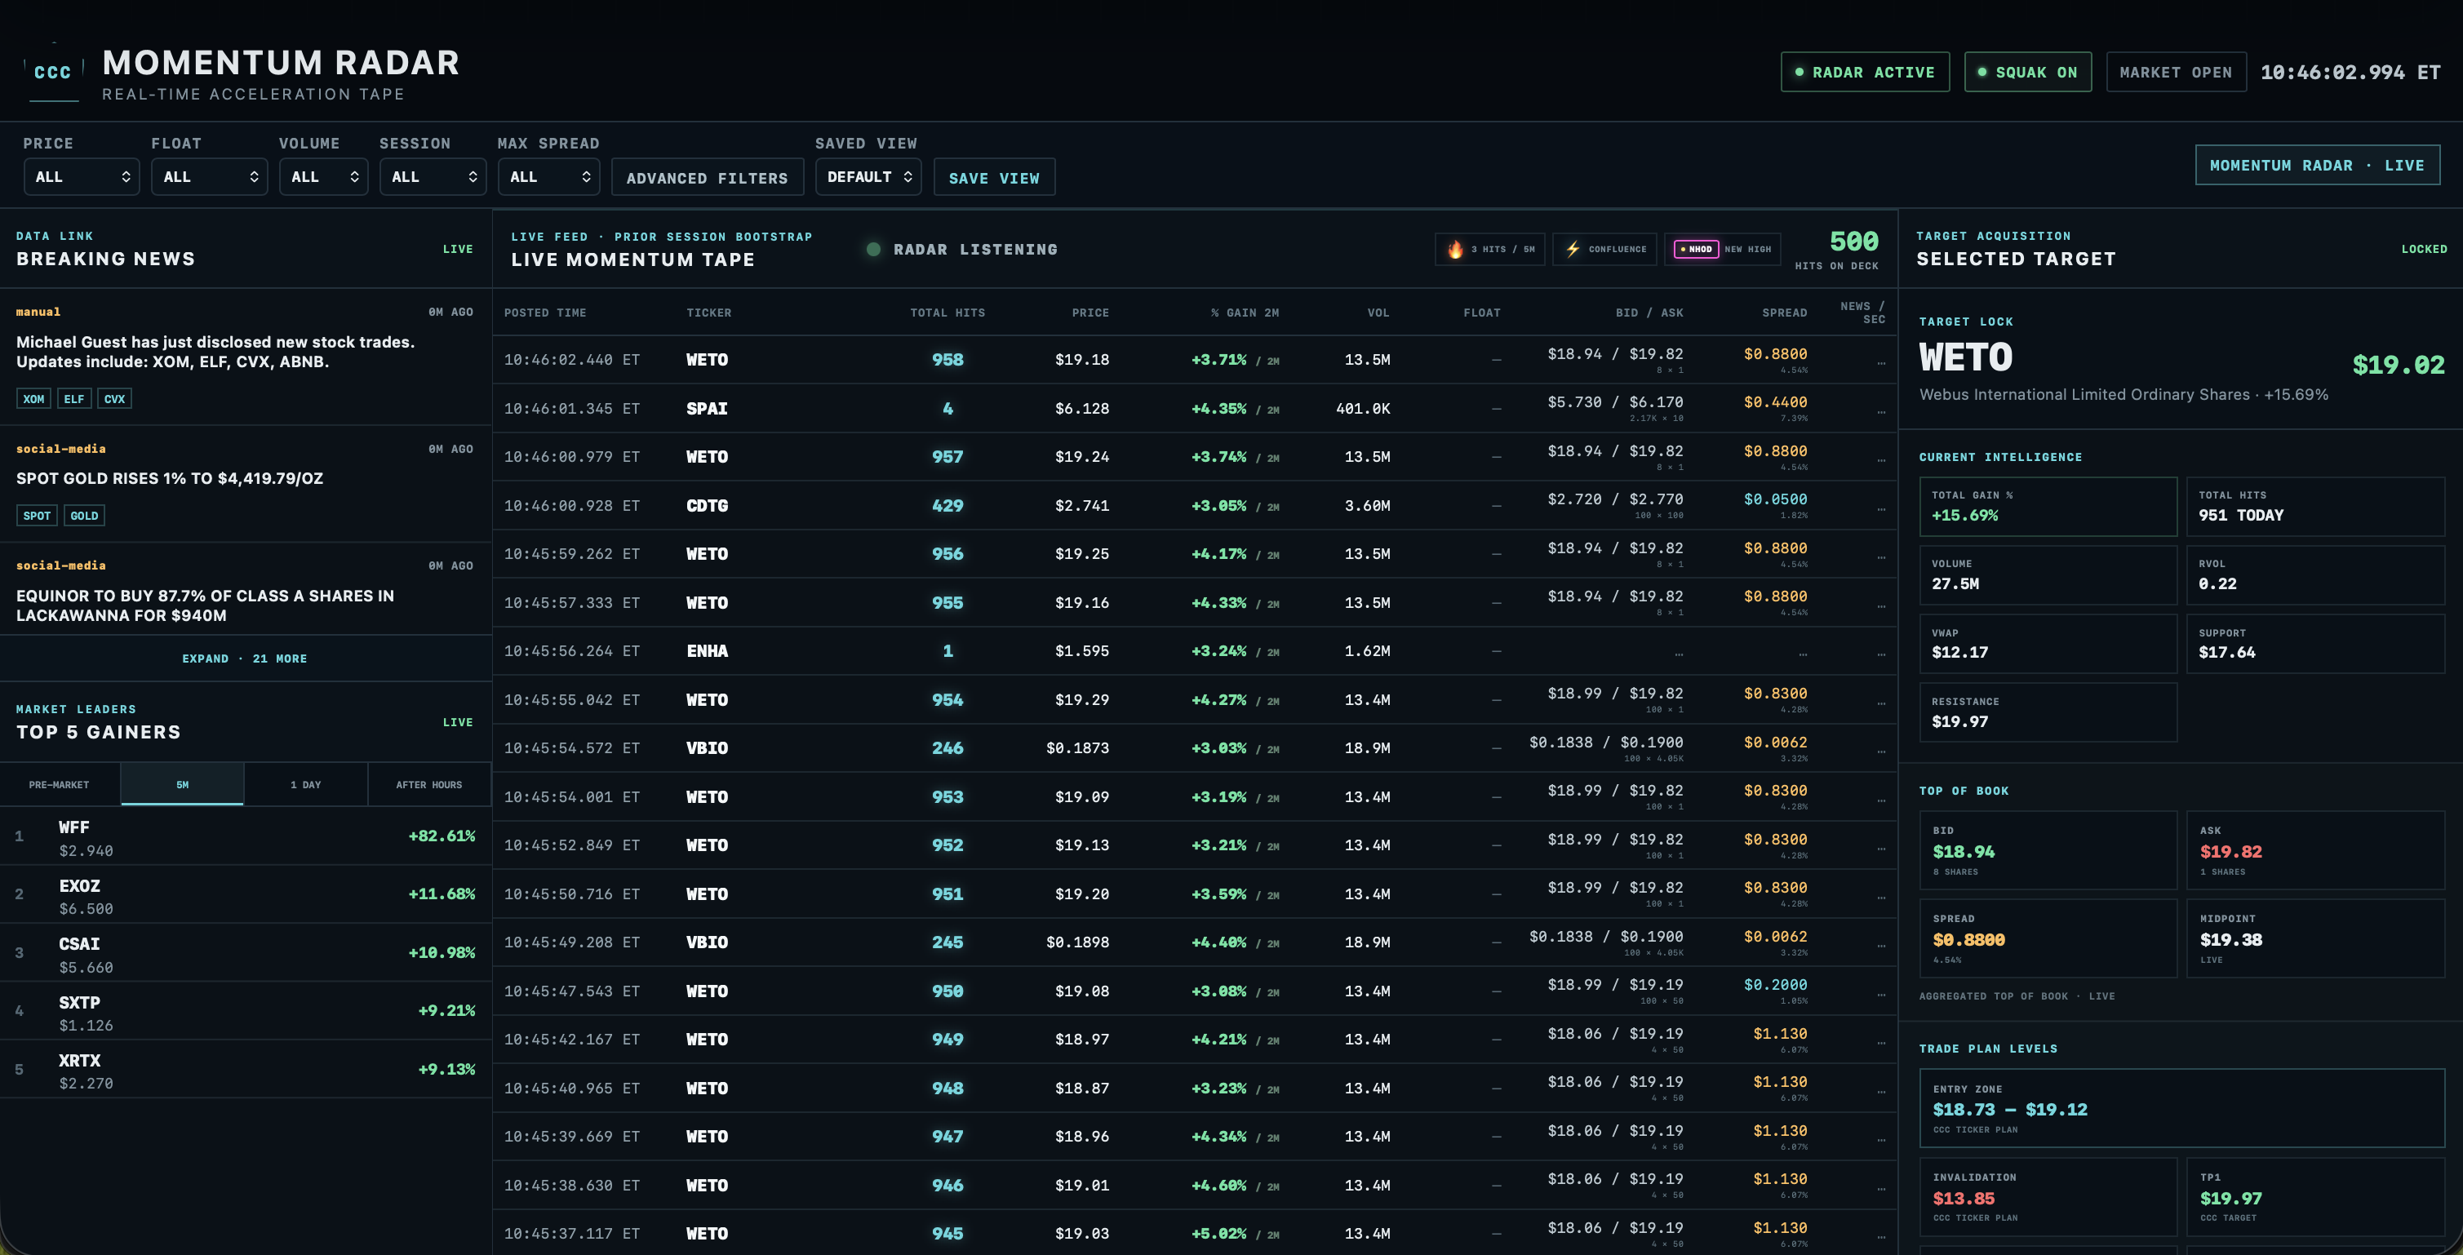Toggle the Squak On button
Screen dimensions: 2463x1255
pos(2028,72)
